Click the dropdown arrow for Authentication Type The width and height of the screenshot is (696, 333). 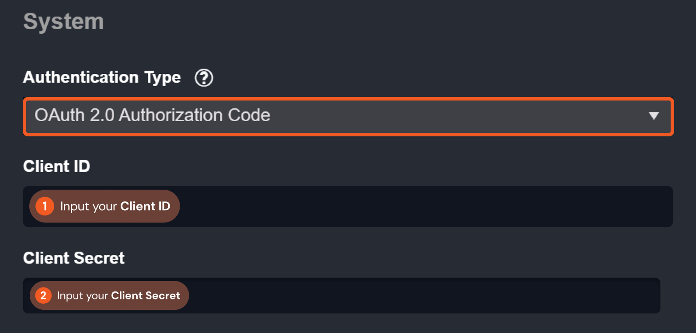point(654,116)
